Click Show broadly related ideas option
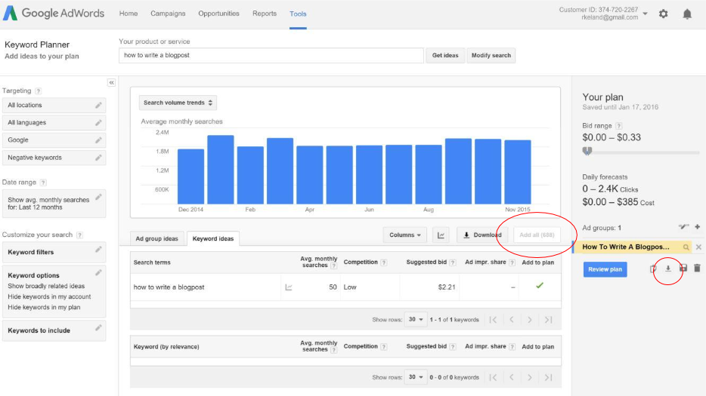Image resolution: width=706 pixels, height=396 pixels. coord(46,287)
